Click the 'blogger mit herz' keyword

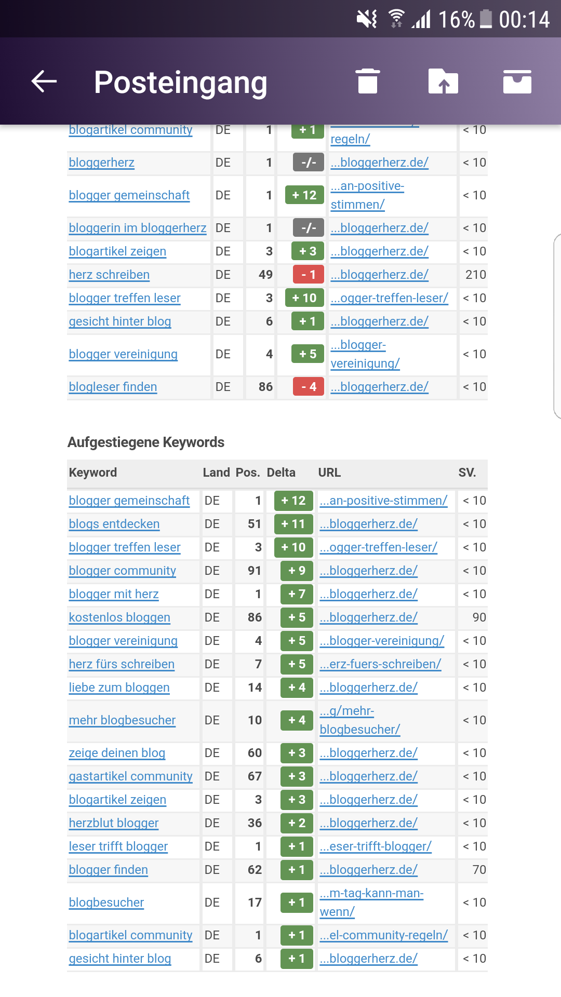(114, 594)
